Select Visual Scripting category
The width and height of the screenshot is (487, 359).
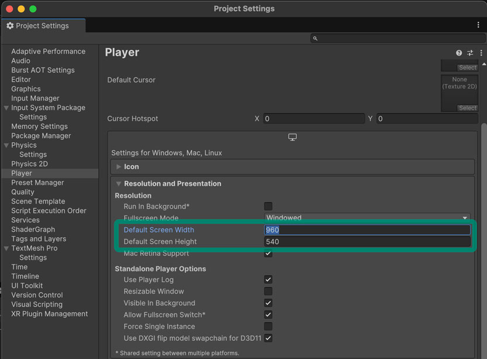click(37, 305)
